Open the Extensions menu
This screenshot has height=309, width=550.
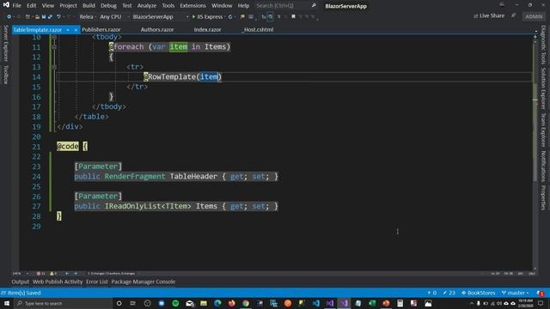[192, 6]
